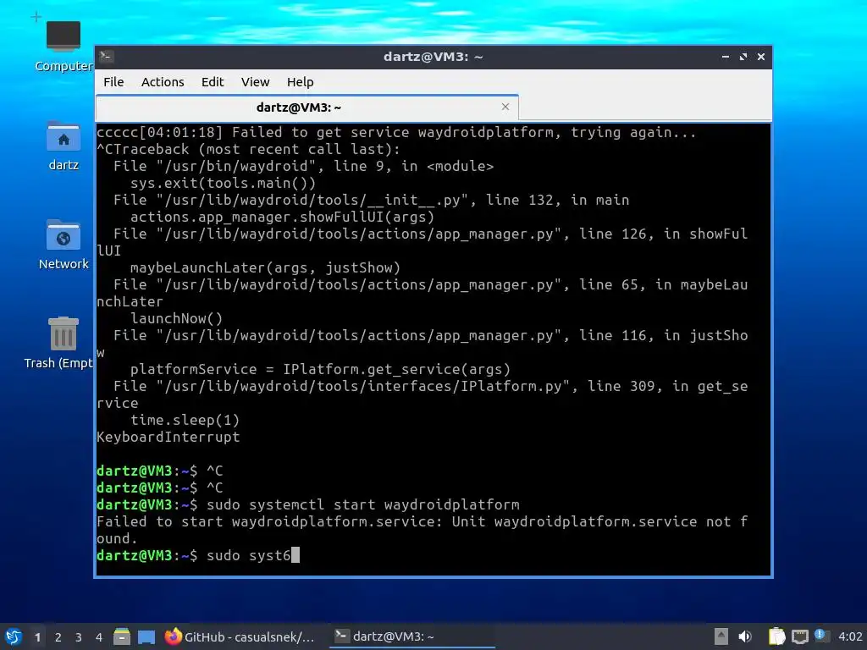This screenshot has width=867, height=650.
Task: Switch to workspace 1
Action: tap(37, 637)
